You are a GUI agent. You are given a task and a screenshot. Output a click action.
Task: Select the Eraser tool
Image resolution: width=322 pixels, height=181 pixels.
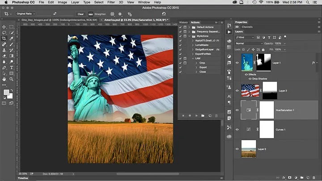pos(4,56)
